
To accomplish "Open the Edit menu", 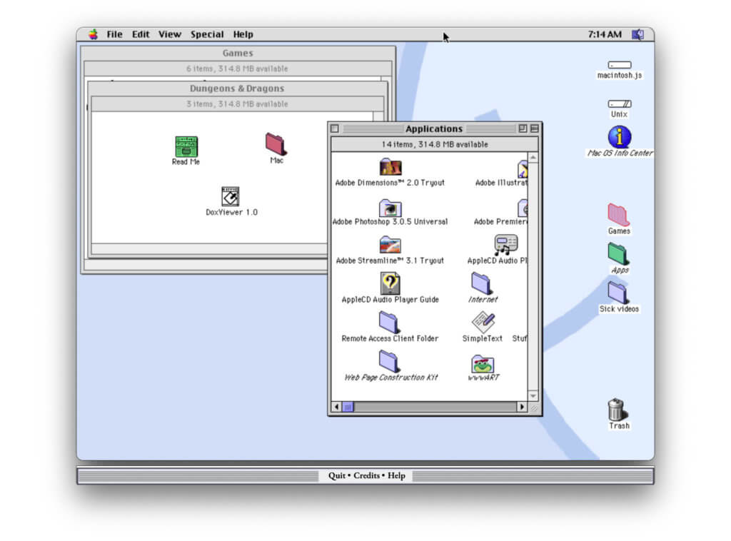I will coord(141,34).
